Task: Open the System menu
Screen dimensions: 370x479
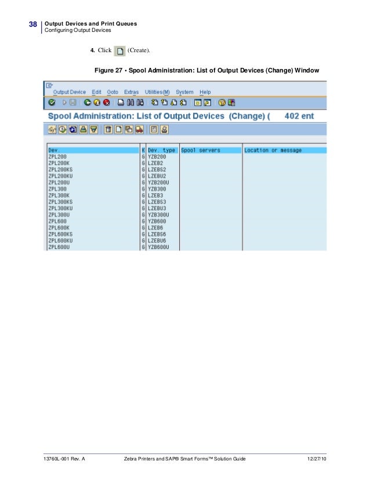Action: pos(184,92)
